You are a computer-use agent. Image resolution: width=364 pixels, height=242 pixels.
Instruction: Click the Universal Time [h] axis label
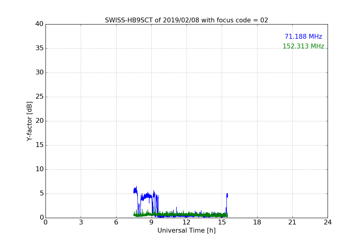click(x=187, y=231)
